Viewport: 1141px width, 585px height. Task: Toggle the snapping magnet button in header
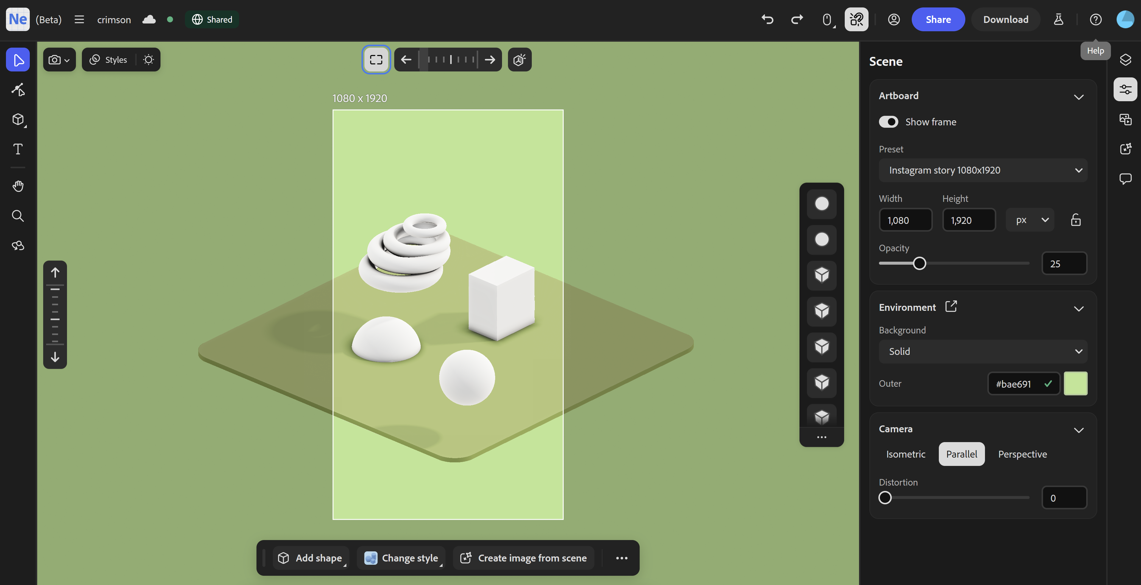(x=856, y=19)
